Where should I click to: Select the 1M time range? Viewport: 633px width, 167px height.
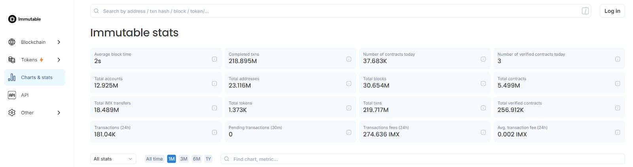(171, 159)
